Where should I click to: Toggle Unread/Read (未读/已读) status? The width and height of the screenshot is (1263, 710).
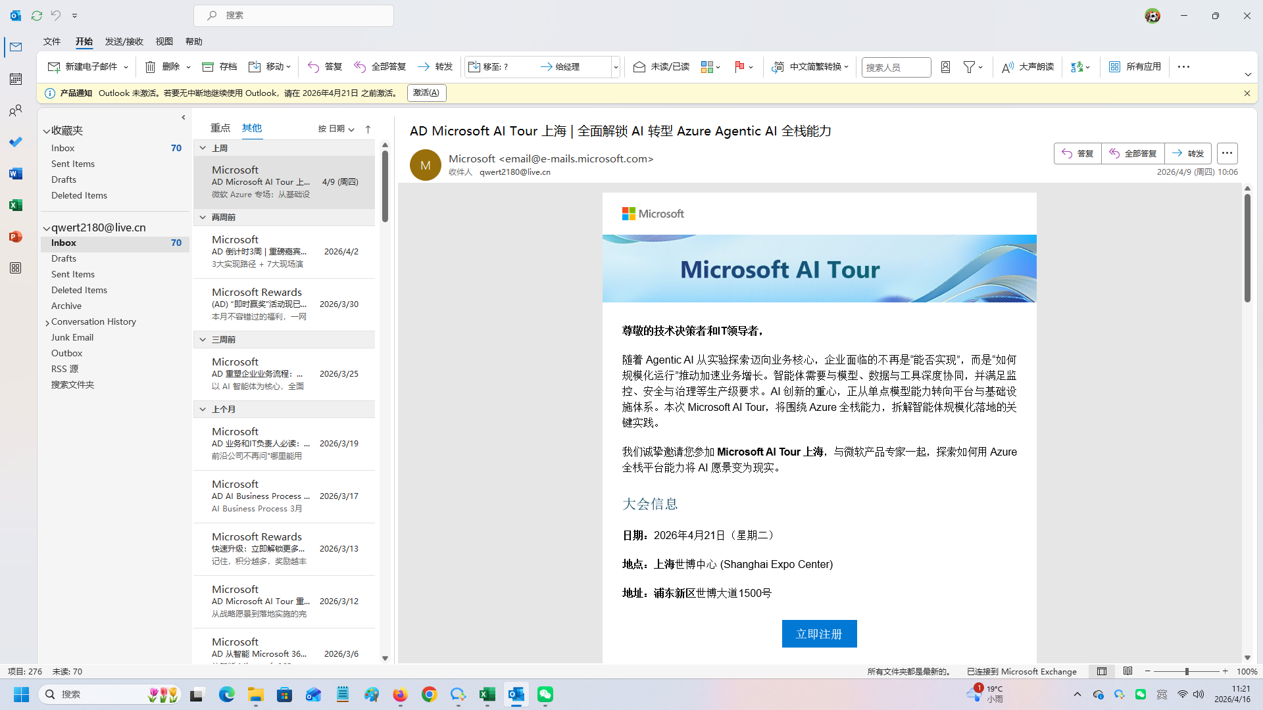click(x=661, y=66)
